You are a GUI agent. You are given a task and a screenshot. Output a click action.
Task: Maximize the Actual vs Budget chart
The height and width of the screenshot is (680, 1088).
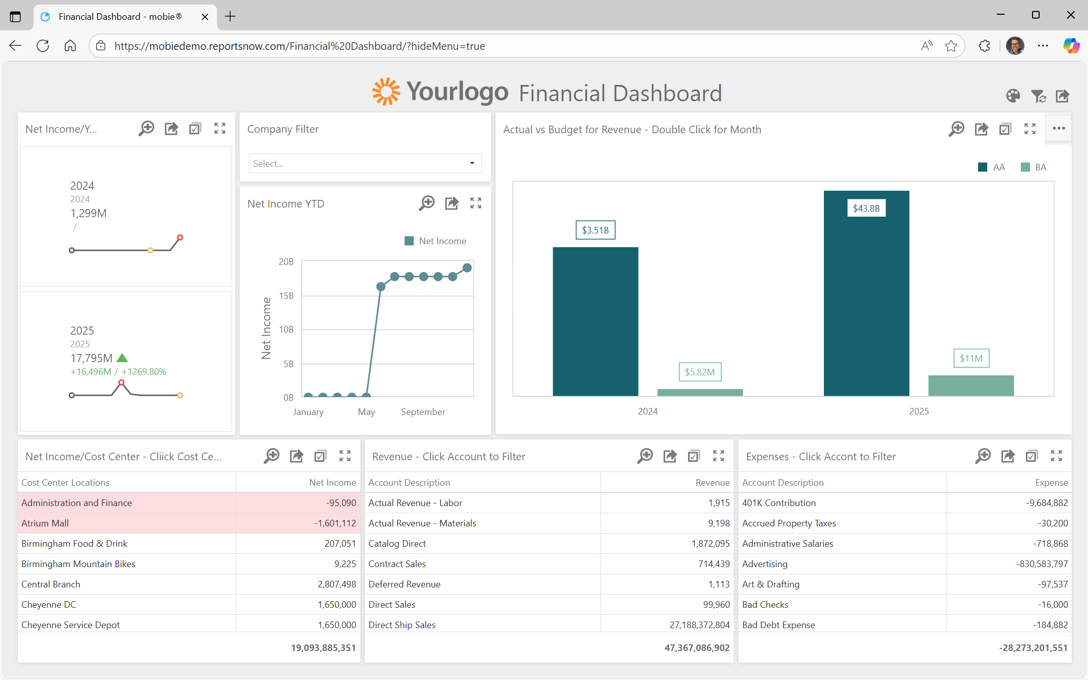[1030, 129]
